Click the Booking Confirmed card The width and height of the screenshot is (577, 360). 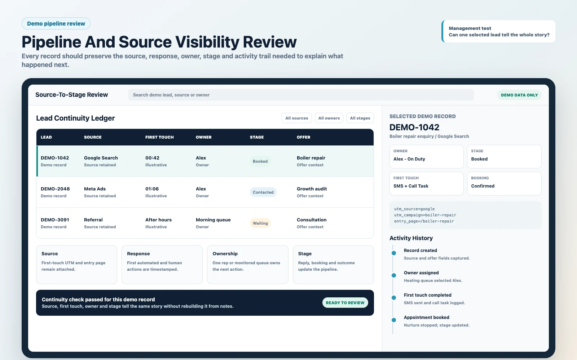pos(504,184)
